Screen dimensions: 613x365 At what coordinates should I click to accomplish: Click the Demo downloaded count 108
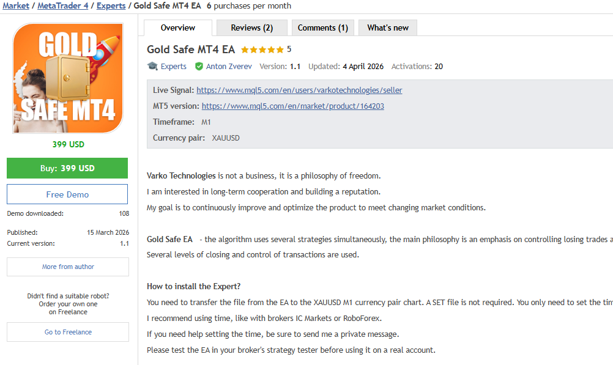[124, 214]
